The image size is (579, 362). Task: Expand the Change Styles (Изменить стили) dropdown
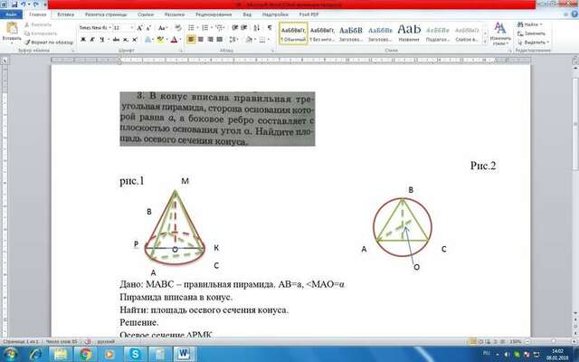click(x=500, y=33)
